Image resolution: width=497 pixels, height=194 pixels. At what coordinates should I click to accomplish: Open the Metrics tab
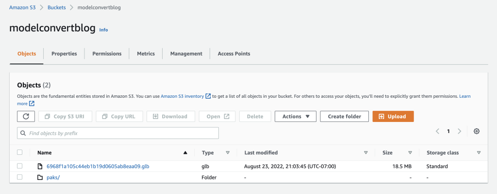(x=146, y=54)
